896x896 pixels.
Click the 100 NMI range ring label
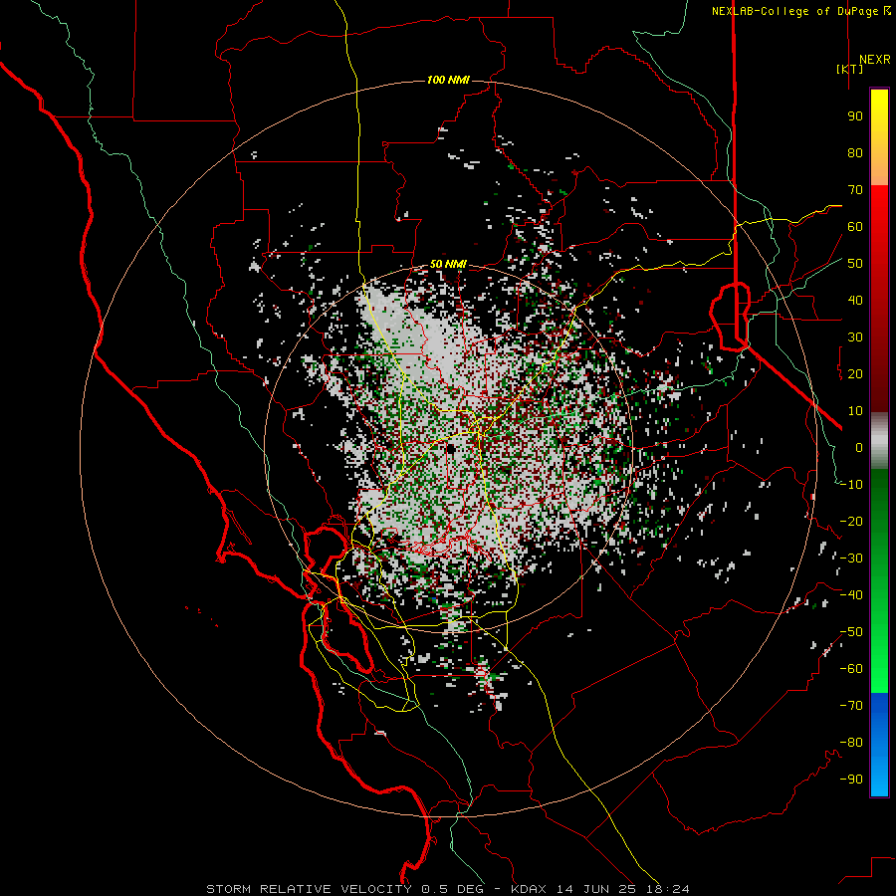click(448, 80)
